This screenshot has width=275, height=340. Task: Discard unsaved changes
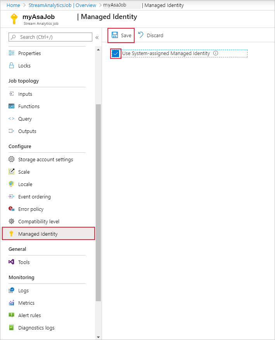(150, 35)
